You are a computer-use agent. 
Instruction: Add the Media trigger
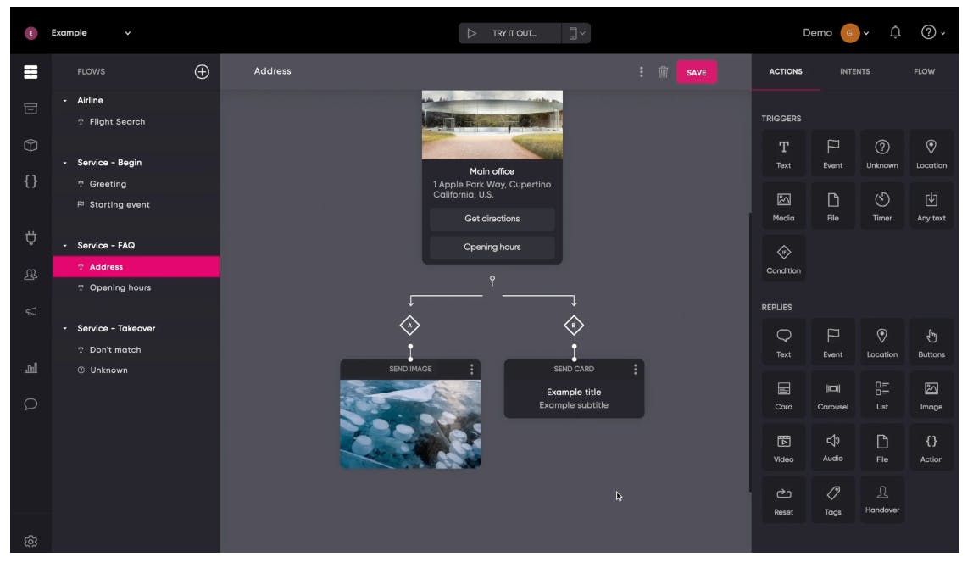pos(783,206)
